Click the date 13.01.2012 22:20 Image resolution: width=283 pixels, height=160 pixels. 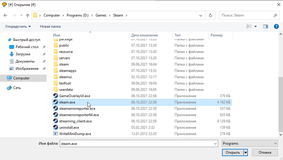click(144, 134)
